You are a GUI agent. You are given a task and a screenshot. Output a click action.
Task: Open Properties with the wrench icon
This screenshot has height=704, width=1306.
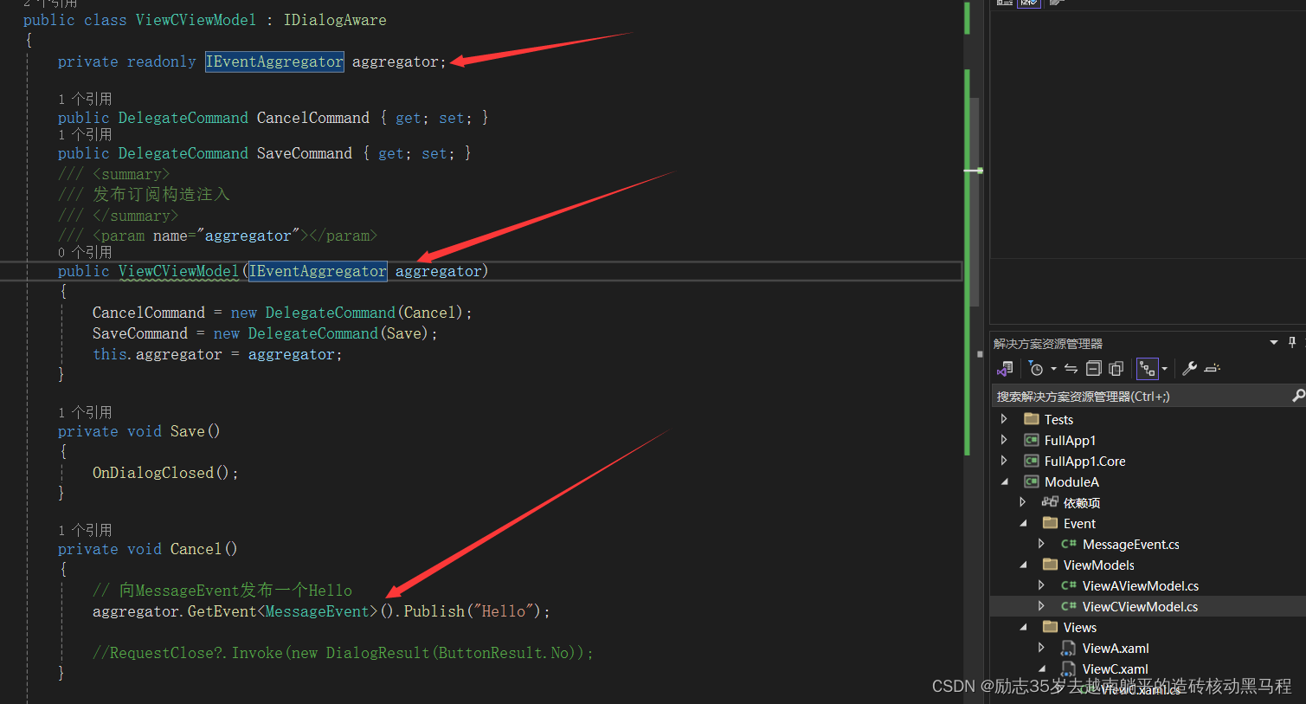(x=1190, y=369)
